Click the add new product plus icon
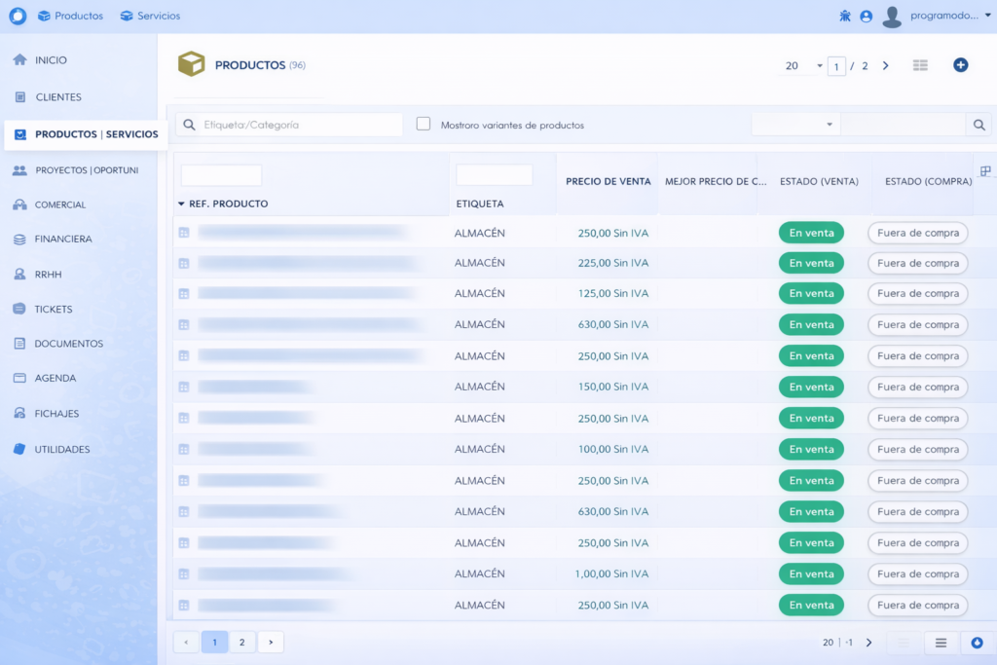The width and height of the screenshot is (997, 665). 960,65
